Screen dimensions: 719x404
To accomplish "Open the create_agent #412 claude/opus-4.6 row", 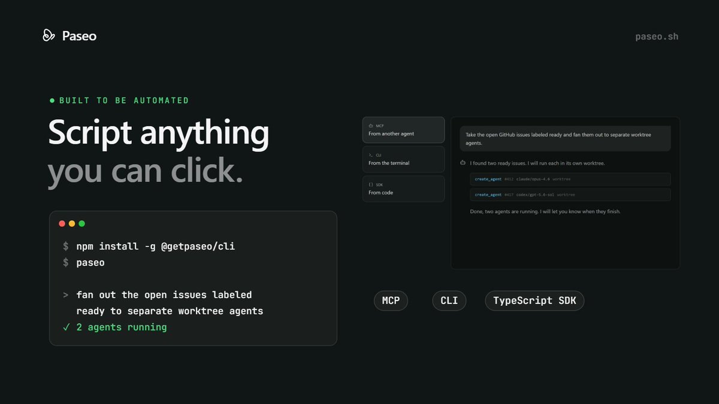I will coord(570,179).
